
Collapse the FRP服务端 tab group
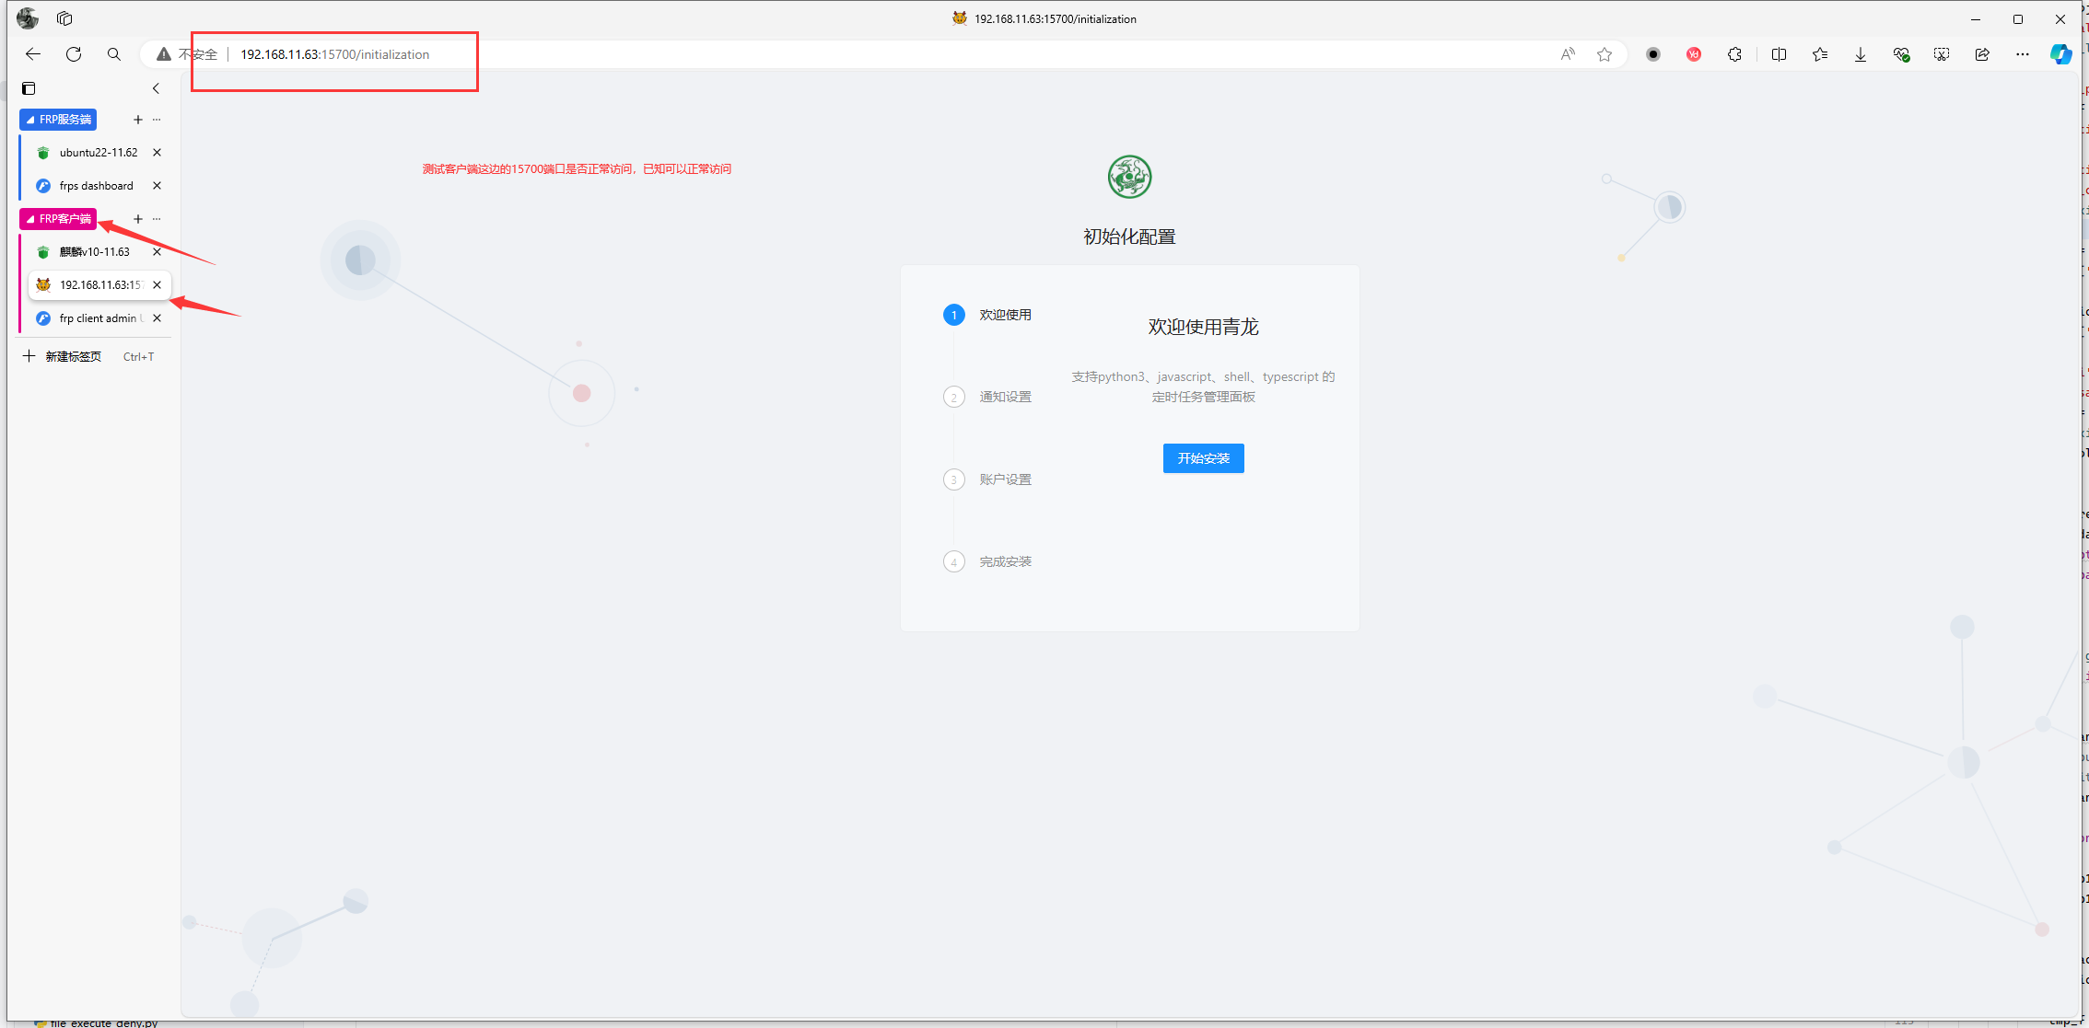(x=58, y=120)
